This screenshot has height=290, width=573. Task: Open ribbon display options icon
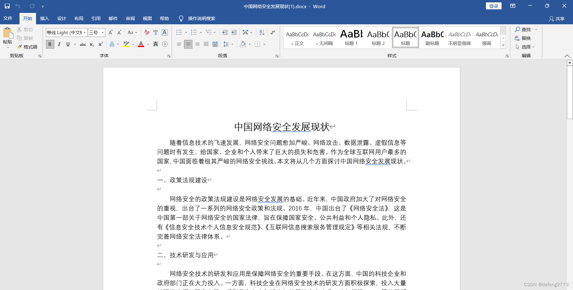[513, 6]
